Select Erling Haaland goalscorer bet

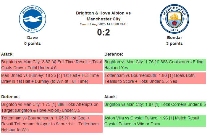point(155,65)
